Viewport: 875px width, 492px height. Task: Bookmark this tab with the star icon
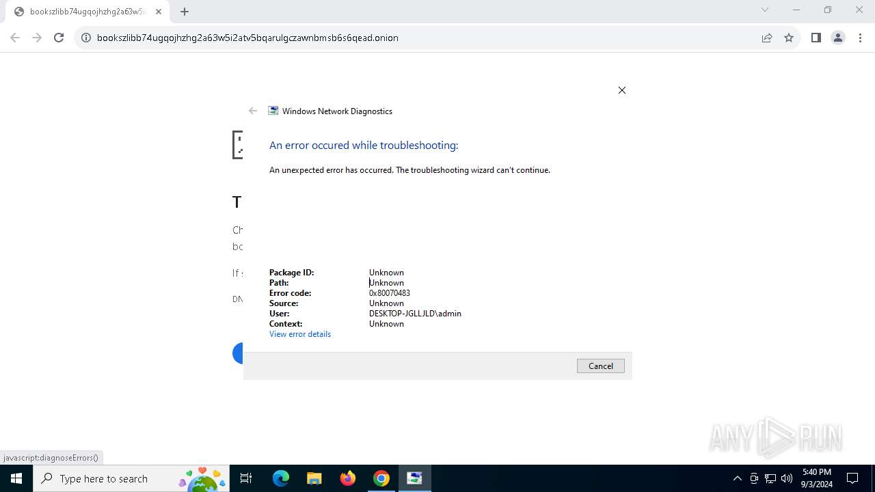pyautogui.click(x=789, y=38)
